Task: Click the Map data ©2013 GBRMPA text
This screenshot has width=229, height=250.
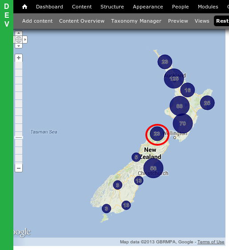Action: (149, 242)
